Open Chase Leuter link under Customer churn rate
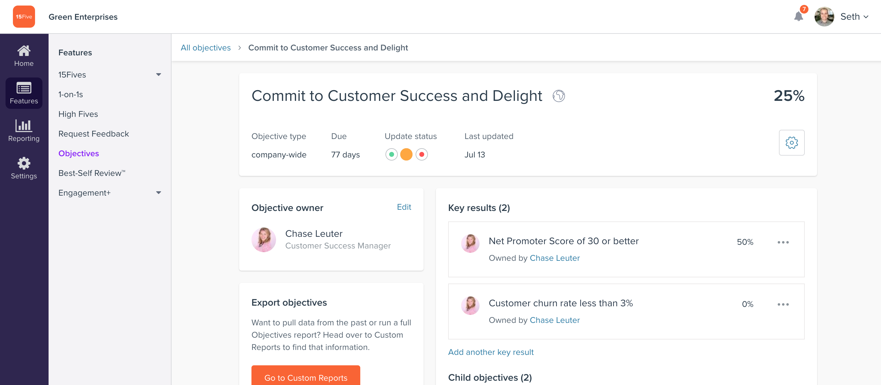The height and width of the screenshot is (385, 881). 554,320
